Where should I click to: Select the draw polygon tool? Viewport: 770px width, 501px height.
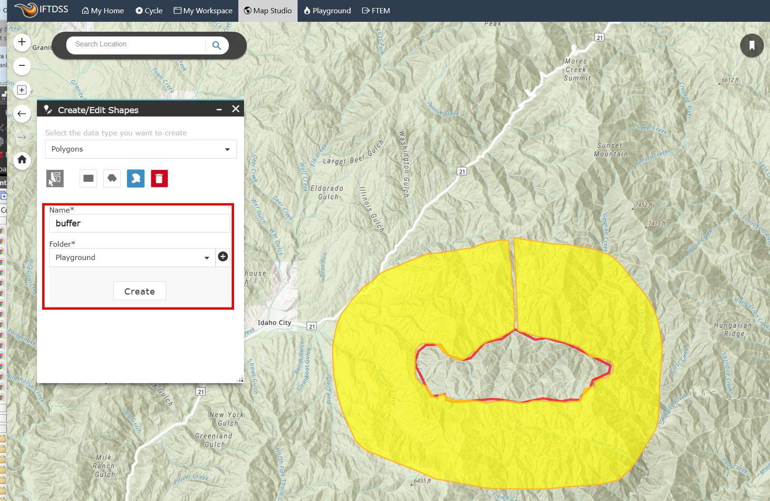[x=112, y=179]
